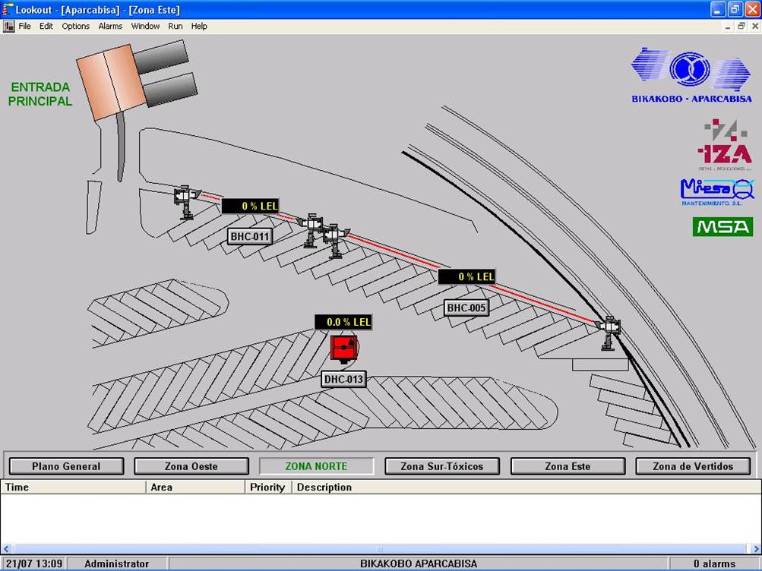The image size is (762, 571).
Task: Click the detector at the left end of the BHC-005 beam
Action: [336, 241]
